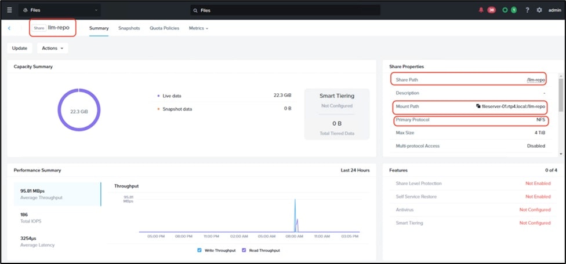566x264 pixels.
Task: Open alerts bell notification icon
Action: [481, 10]
